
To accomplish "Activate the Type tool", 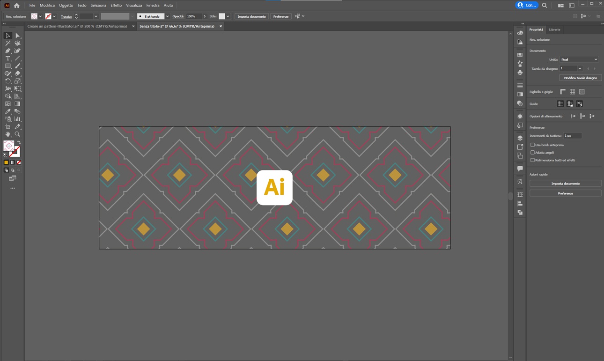I will [x=7, y=59].
